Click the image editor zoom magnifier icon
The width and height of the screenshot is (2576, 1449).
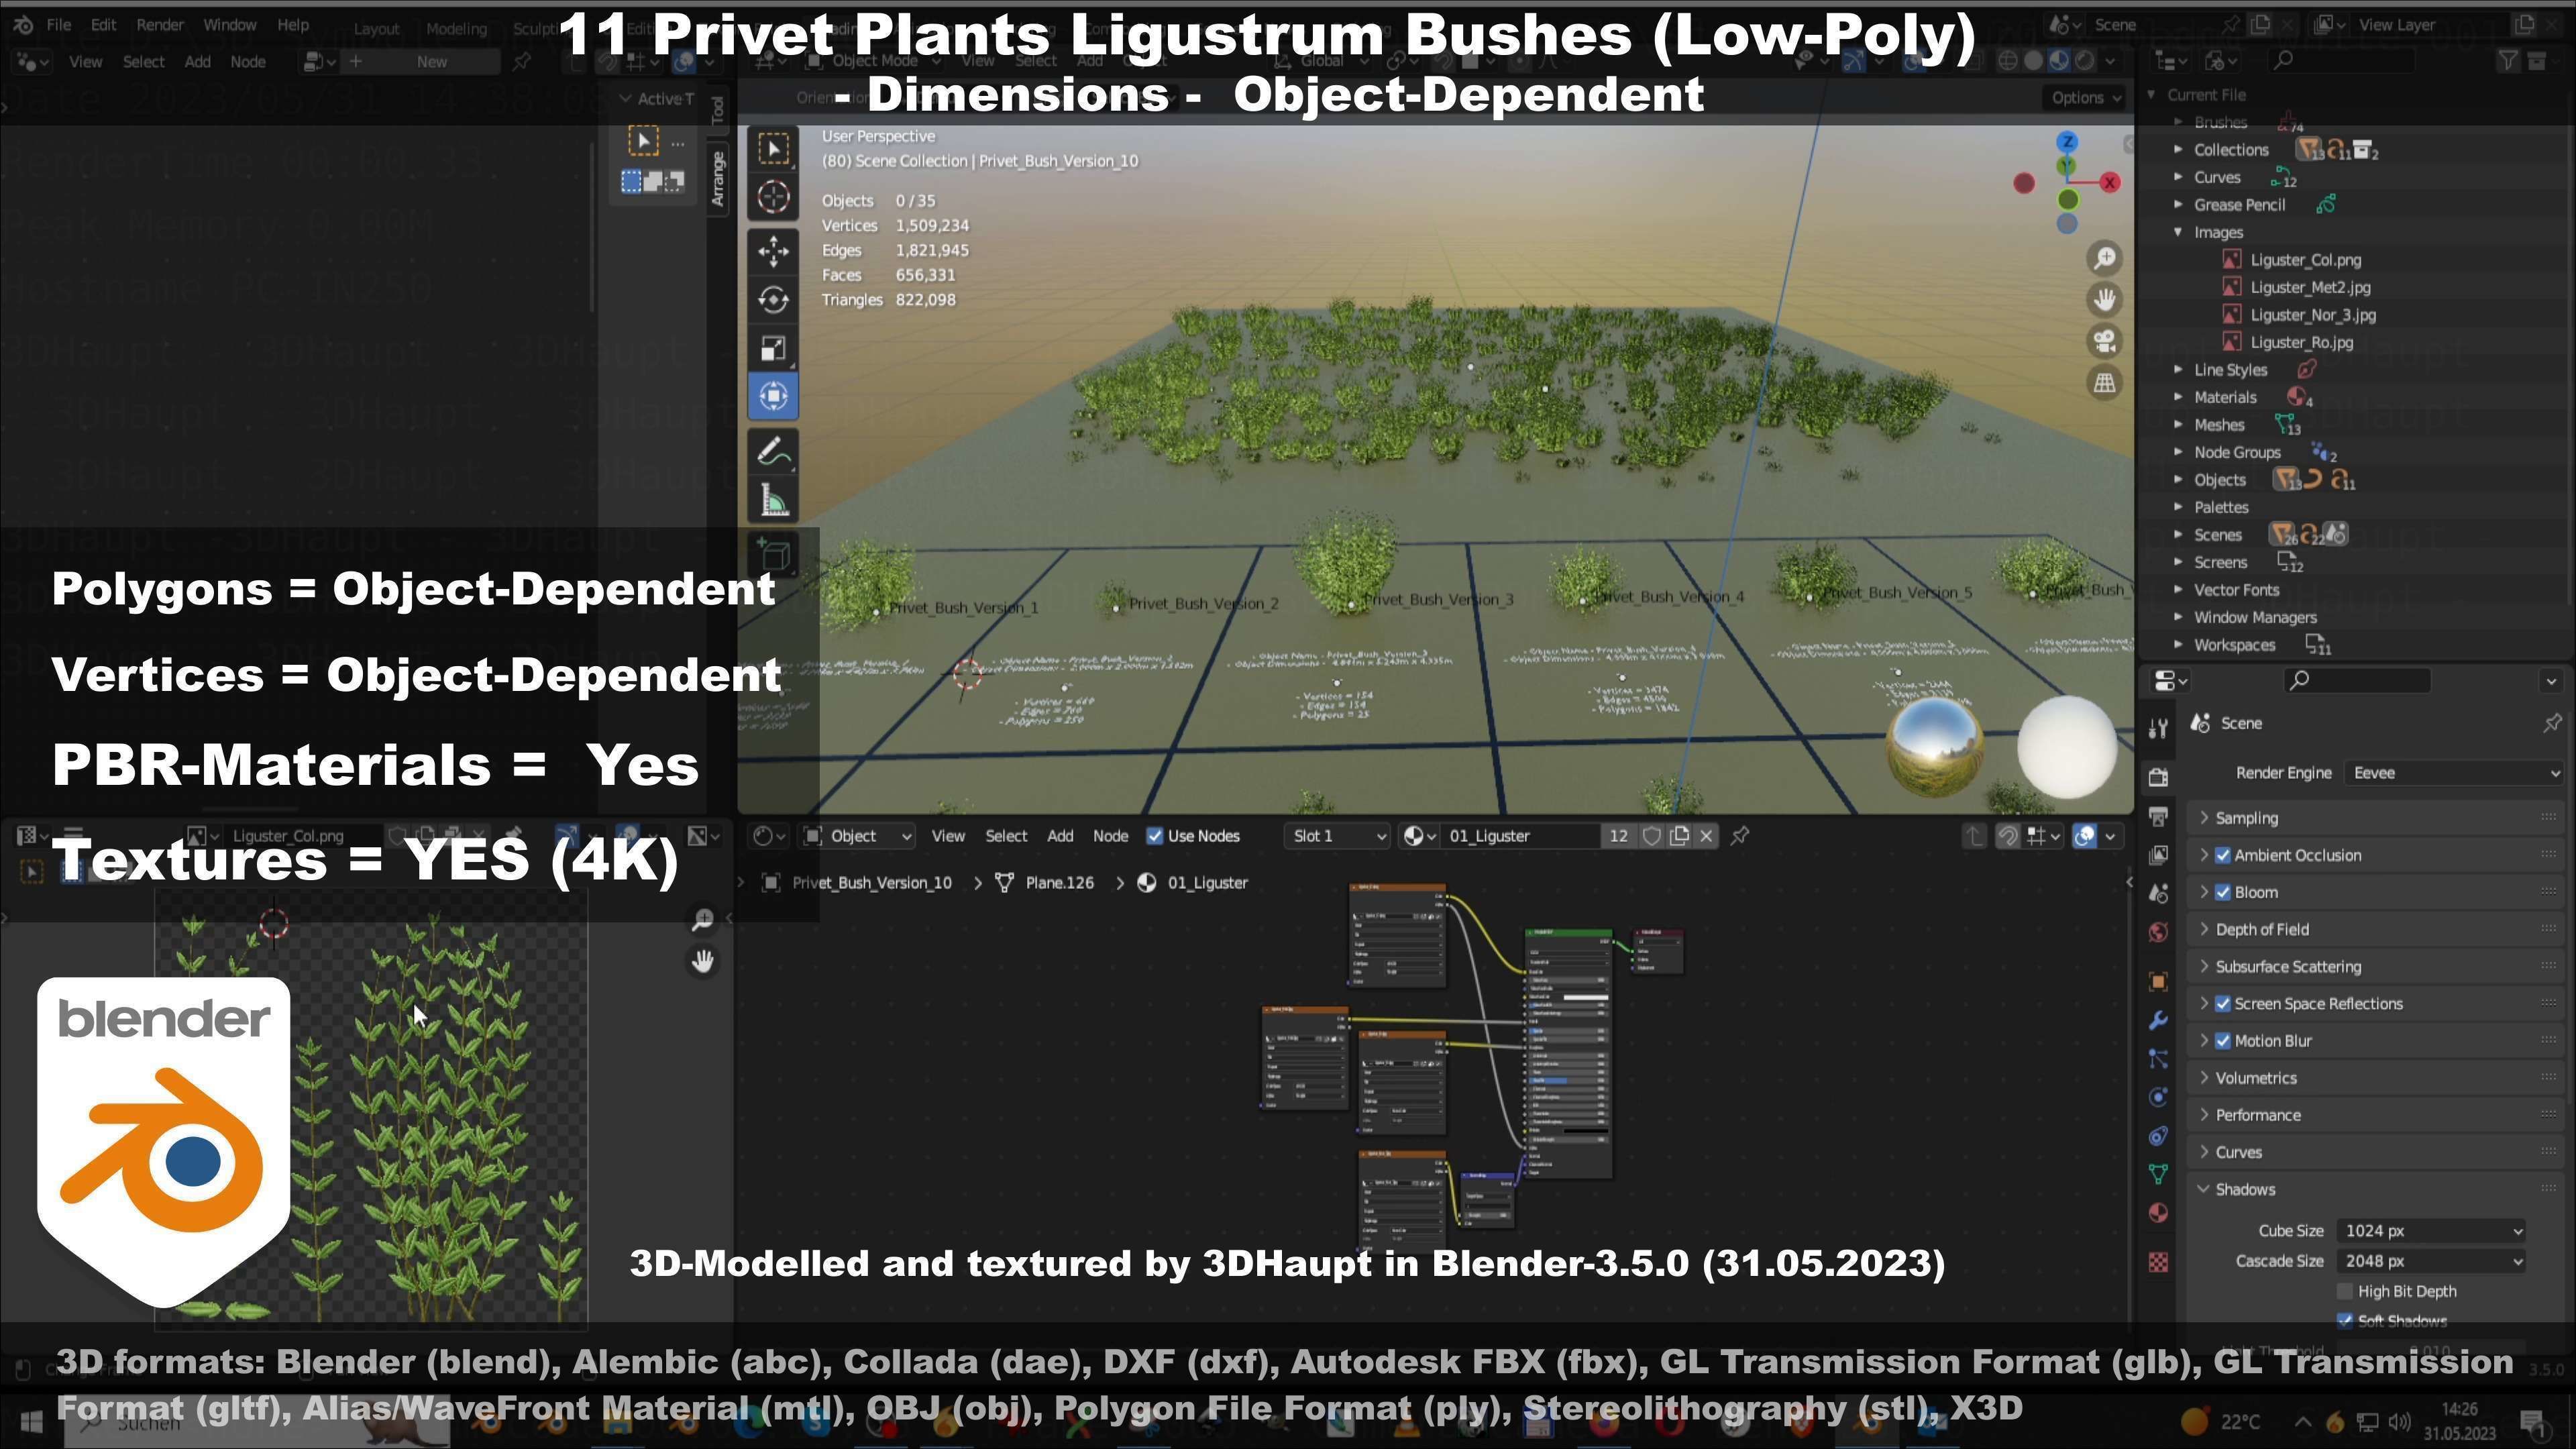(703, 920)
